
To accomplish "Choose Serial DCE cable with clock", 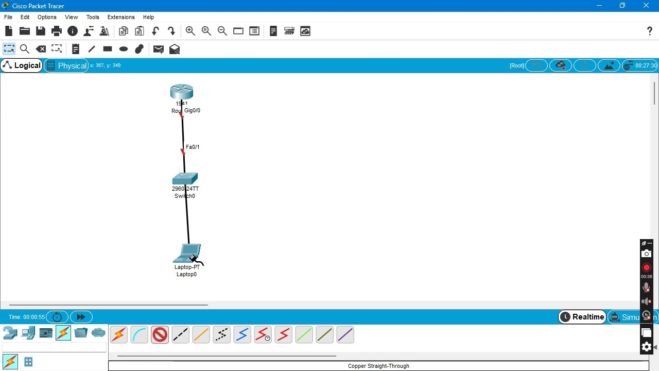I will click(x=263, y=335).
